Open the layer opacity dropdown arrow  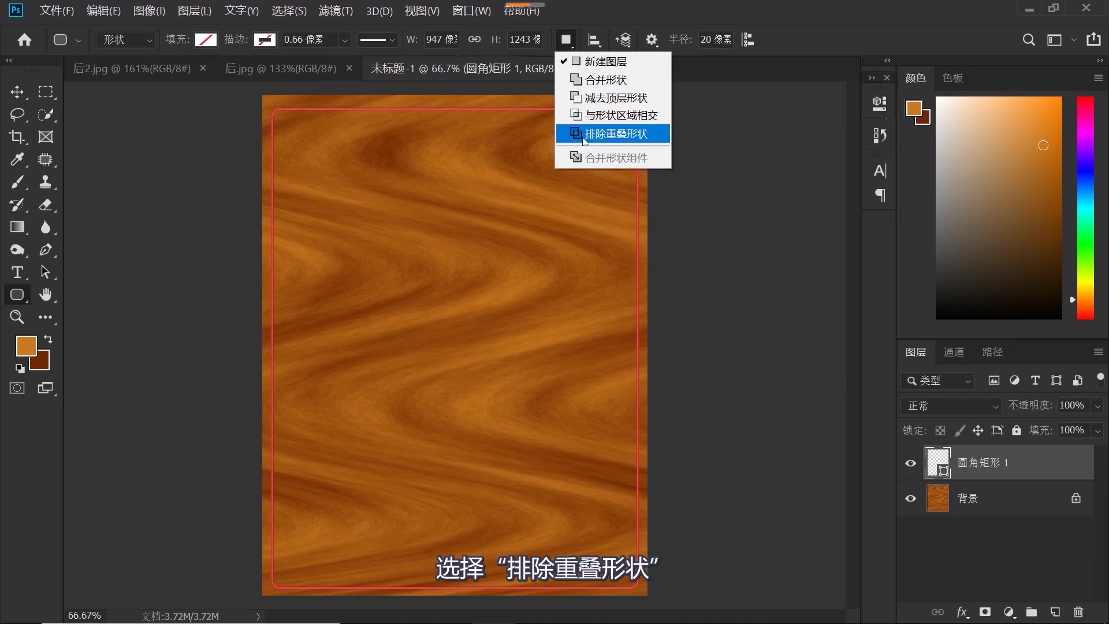(1097, 406)
